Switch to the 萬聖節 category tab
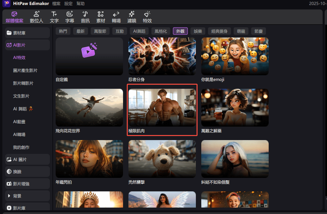The height and width of the screenshot is (214, 327). (100, 31)
